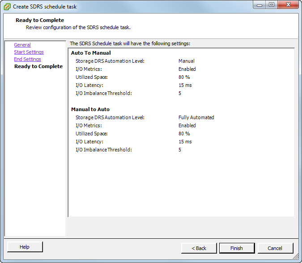Image resolution: width=302 pixels, height=263 pixels.
Task: Click the Fully Automated value
Action: tap(196, 117)
